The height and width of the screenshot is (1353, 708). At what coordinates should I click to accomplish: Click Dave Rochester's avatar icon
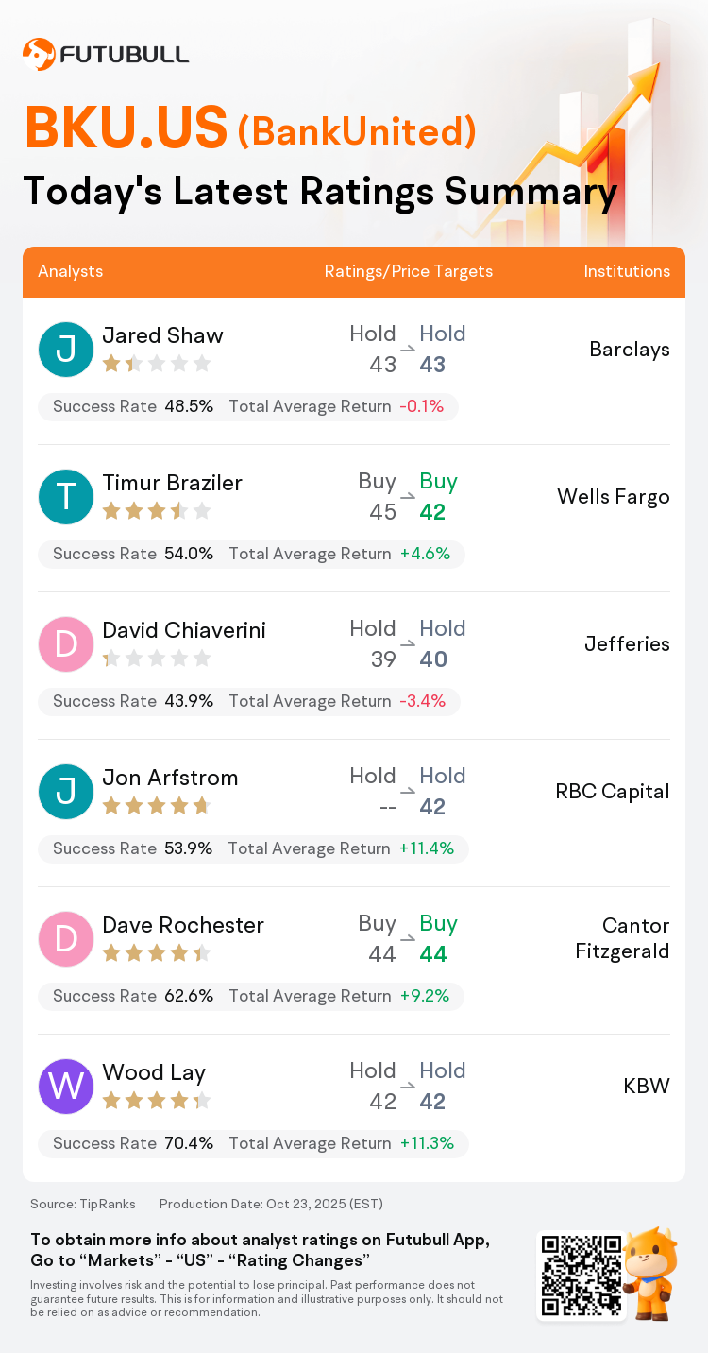tap(66, 939)
